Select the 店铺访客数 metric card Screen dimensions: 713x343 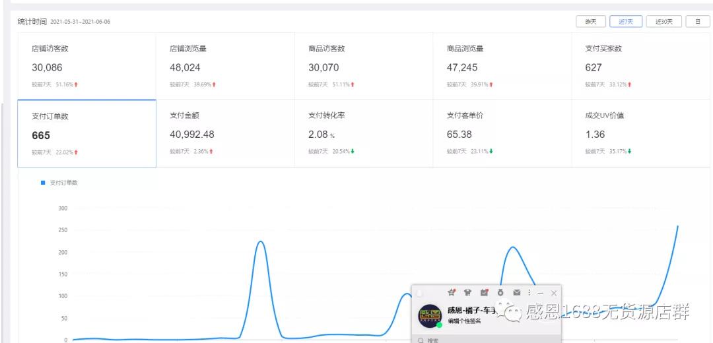pos(87,66)
